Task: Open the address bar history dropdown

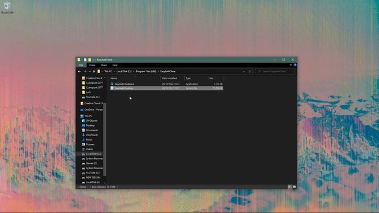Action: click(243, 72)
